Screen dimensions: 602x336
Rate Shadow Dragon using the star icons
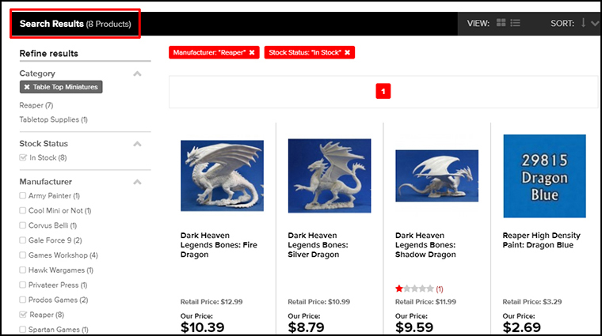point(414,289)
